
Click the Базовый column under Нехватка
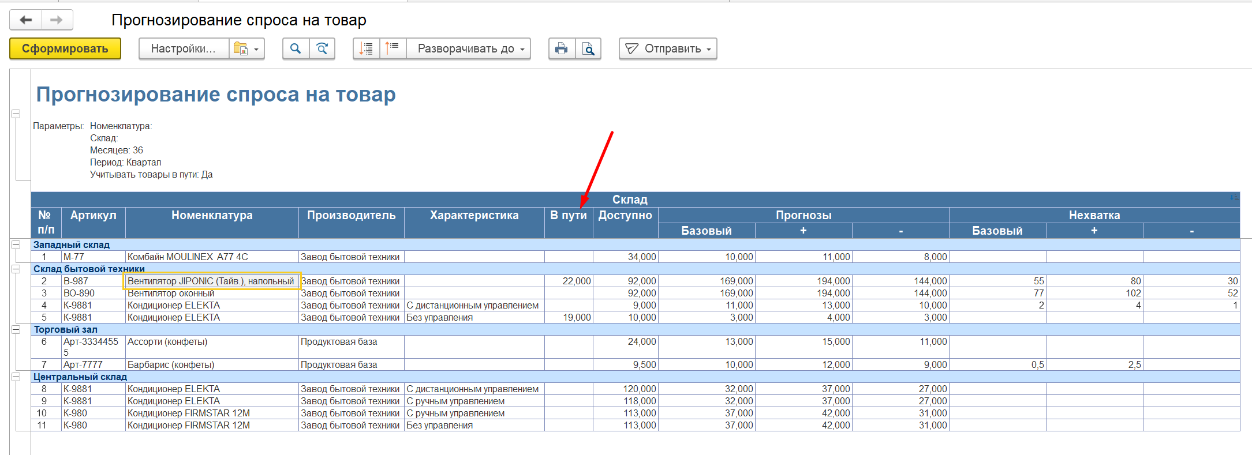click(997, 231)
